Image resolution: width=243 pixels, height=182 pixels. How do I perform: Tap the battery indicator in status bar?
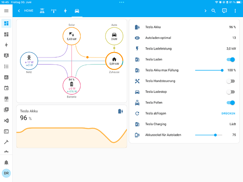[x=239, y=2]
